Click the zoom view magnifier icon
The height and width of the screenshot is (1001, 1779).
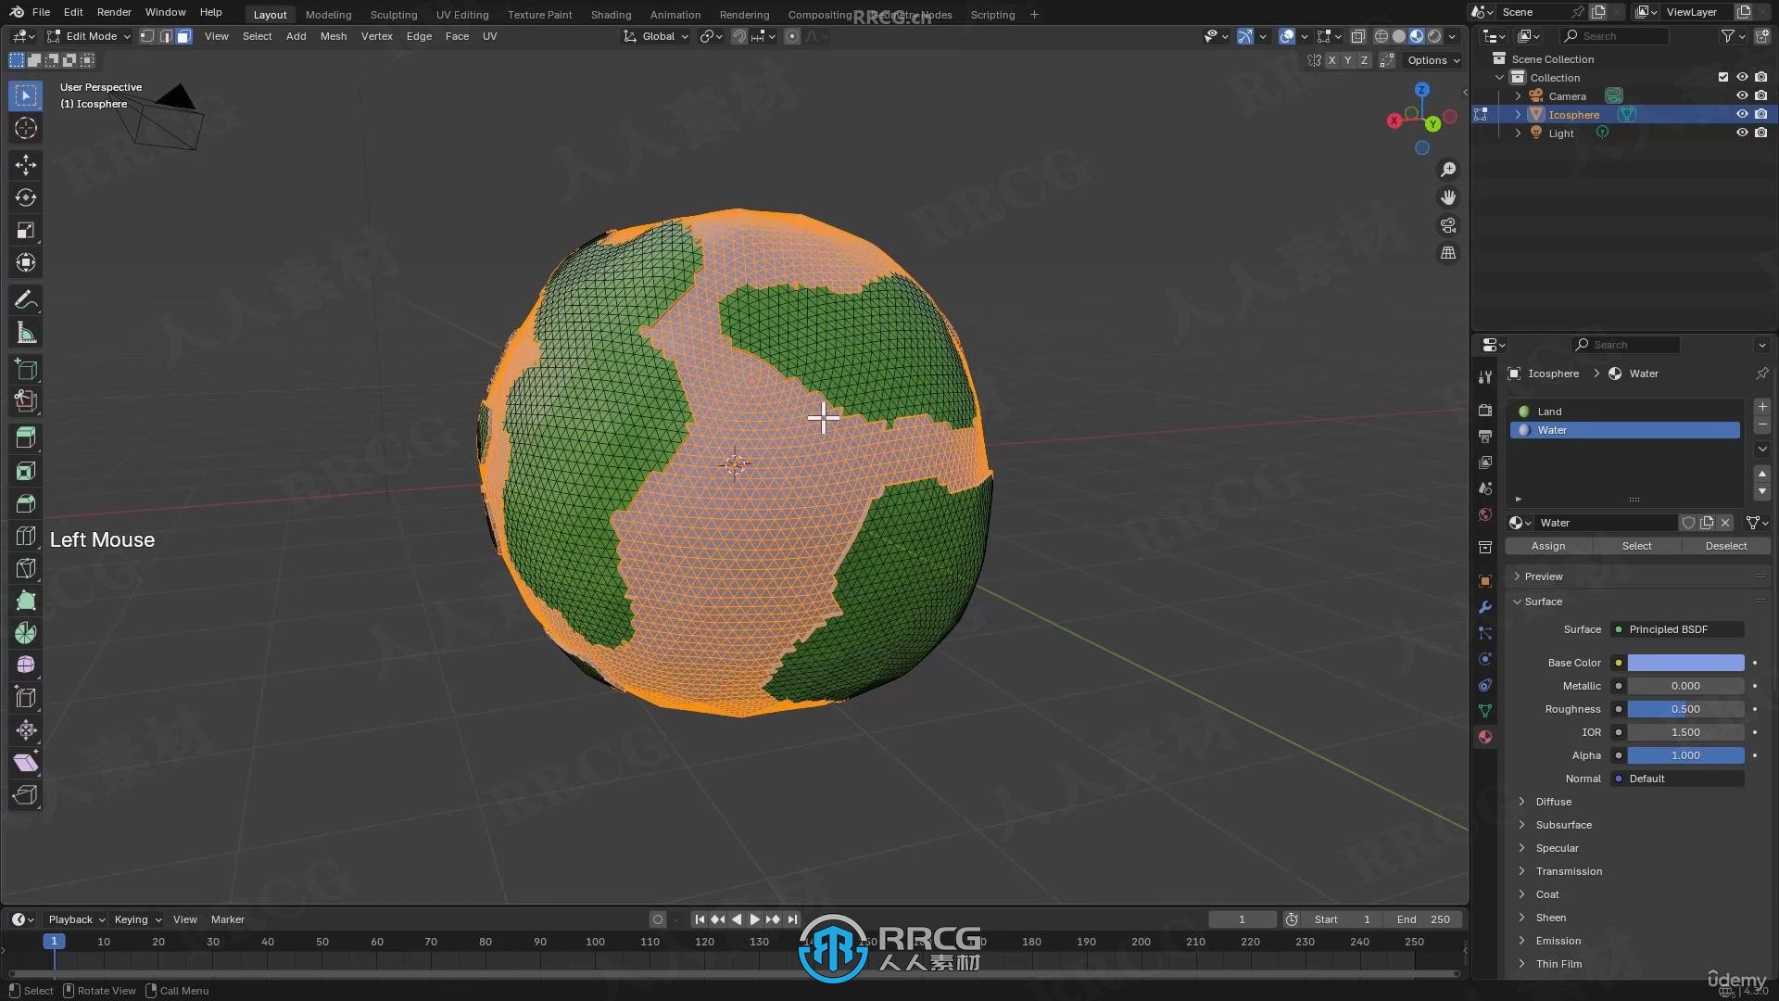1448,170
